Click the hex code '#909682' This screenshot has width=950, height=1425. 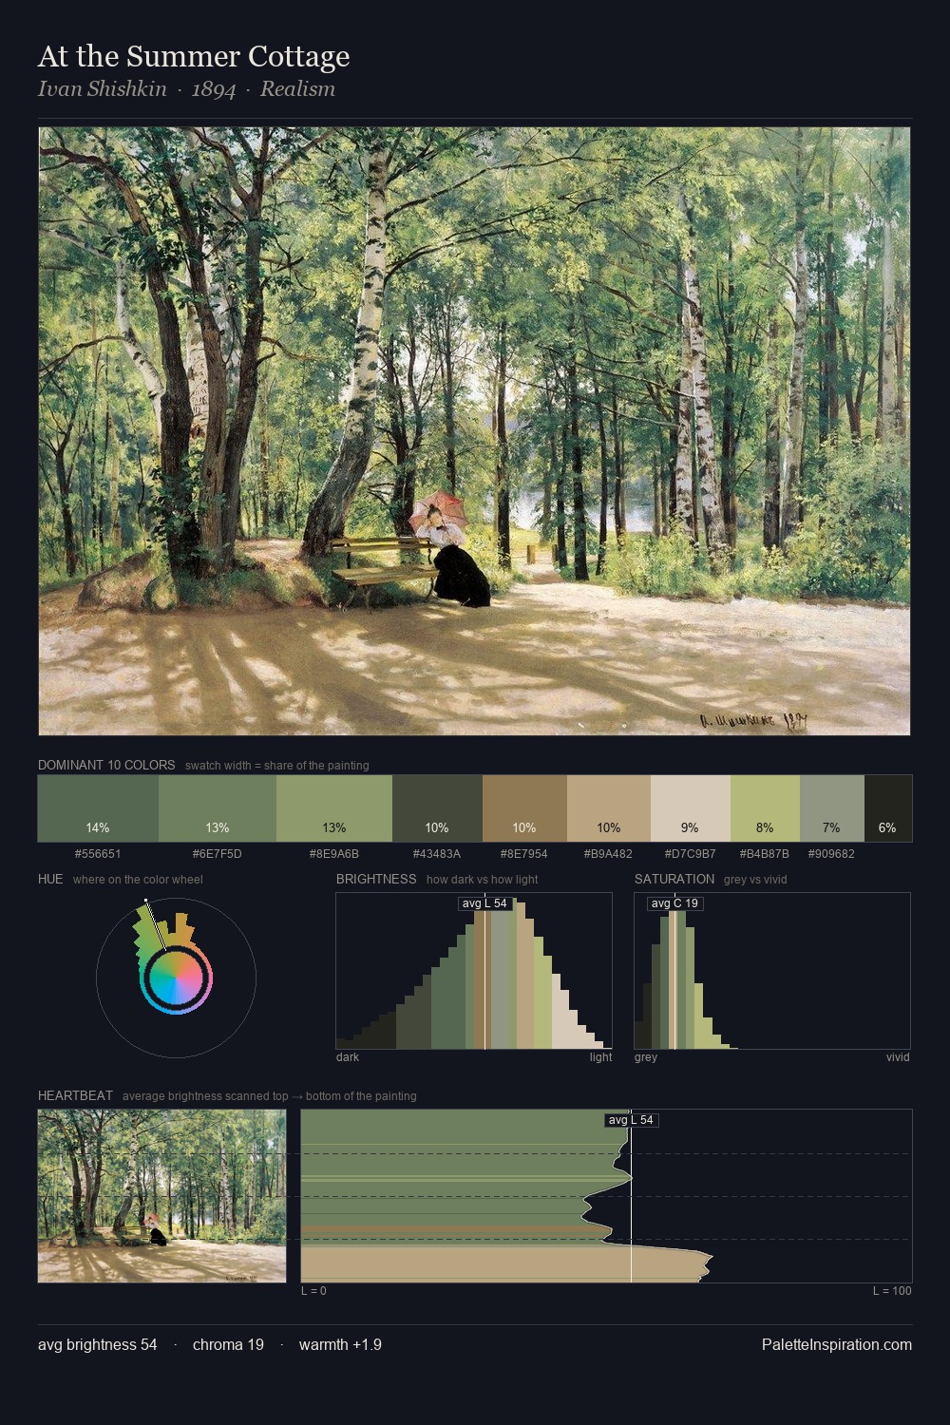(x=832, y=854)
